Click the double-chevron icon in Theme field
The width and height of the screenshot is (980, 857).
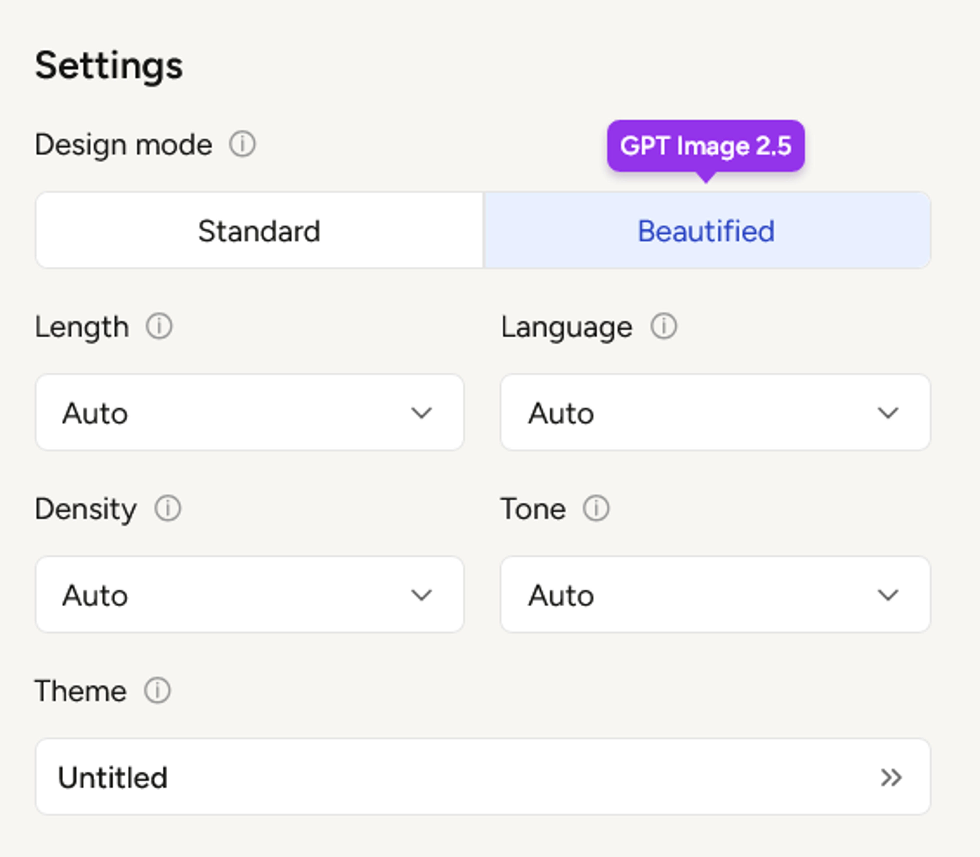coord(891,777)
